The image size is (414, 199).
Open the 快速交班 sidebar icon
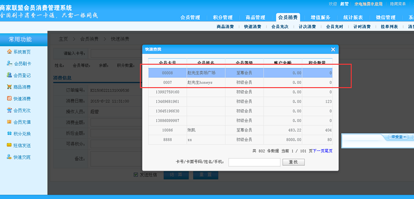point(9,157)
